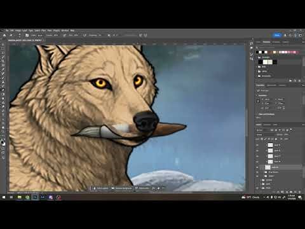This screenshot has height=229, width=305.
Task: Create a new layer group
Action: (x=291, y=191)
